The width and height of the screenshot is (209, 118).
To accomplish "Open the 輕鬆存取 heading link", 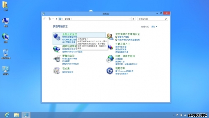I will click(x=120, y=68).
